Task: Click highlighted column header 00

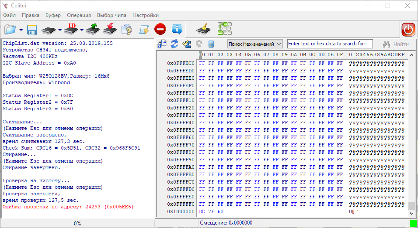Action: pyautogui.click(x=202, y=55)
